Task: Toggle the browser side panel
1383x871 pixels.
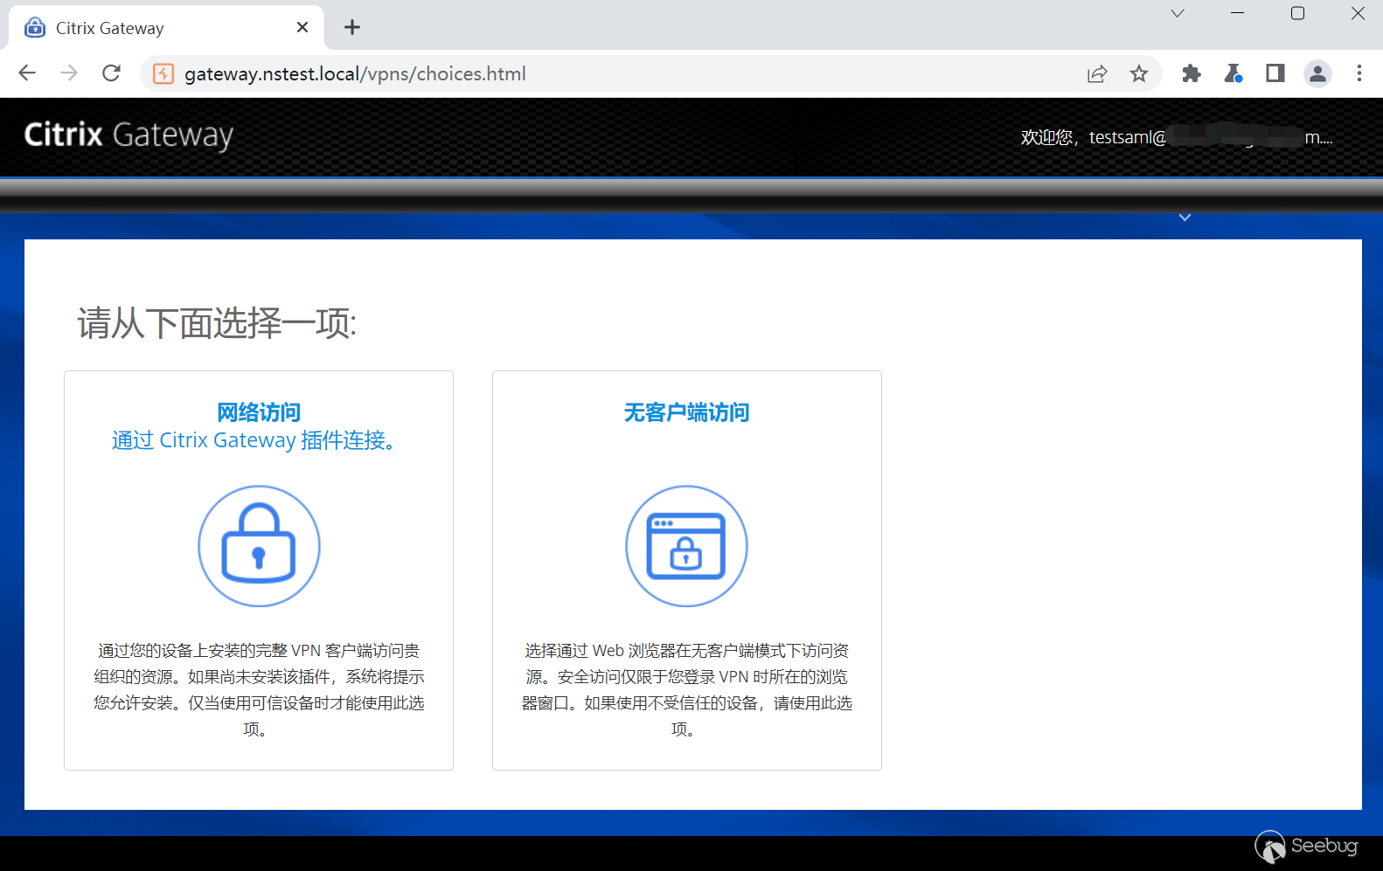Action: pyautogui.click(x=1275, y=73)
